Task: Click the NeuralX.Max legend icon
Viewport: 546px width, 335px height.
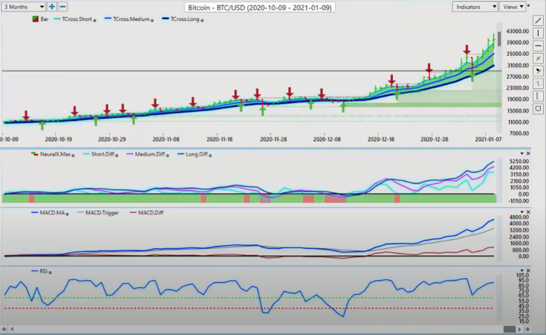Action: pyautogui.click(x=35, y=154)
